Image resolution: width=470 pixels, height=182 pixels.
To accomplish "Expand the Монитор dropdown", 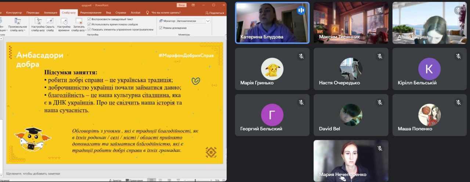I will coord(208,21).
